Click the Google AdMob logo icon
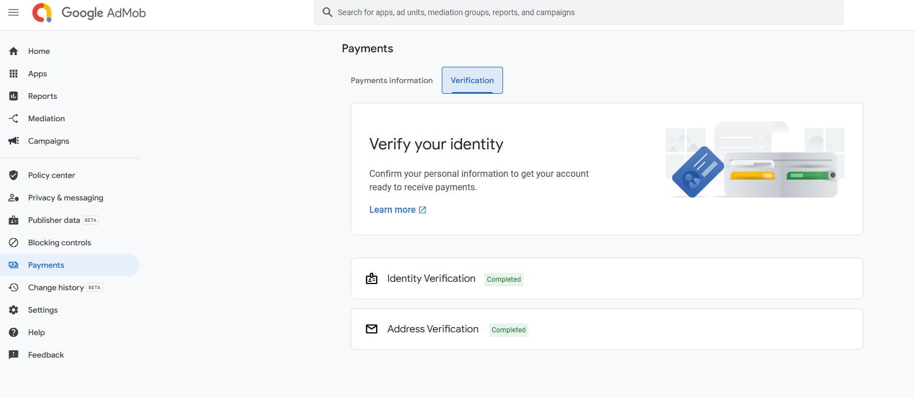 click(x=42, y=12)
